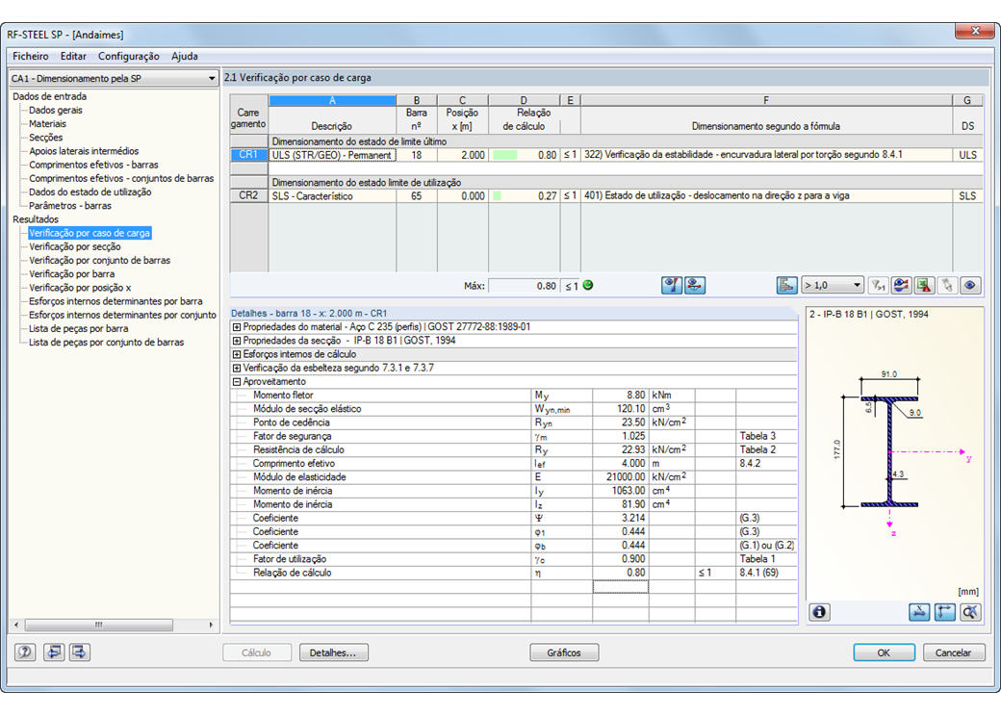Select the CR1 row header
This screenshot has height=716, width=1001.
[249, 155]
